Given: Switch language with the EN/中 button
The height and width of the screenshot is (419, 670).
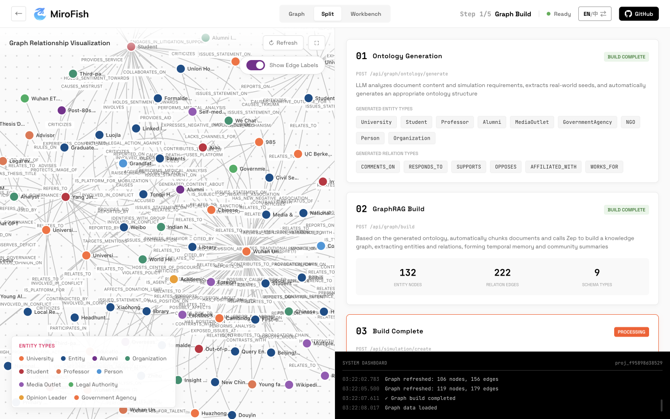Looking at the screenshot, I should [595, 14].
